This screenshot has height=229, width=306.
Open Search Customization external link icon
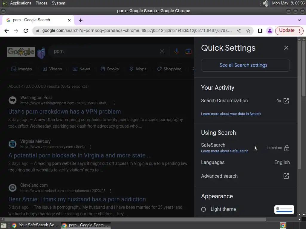click(286, 101)
